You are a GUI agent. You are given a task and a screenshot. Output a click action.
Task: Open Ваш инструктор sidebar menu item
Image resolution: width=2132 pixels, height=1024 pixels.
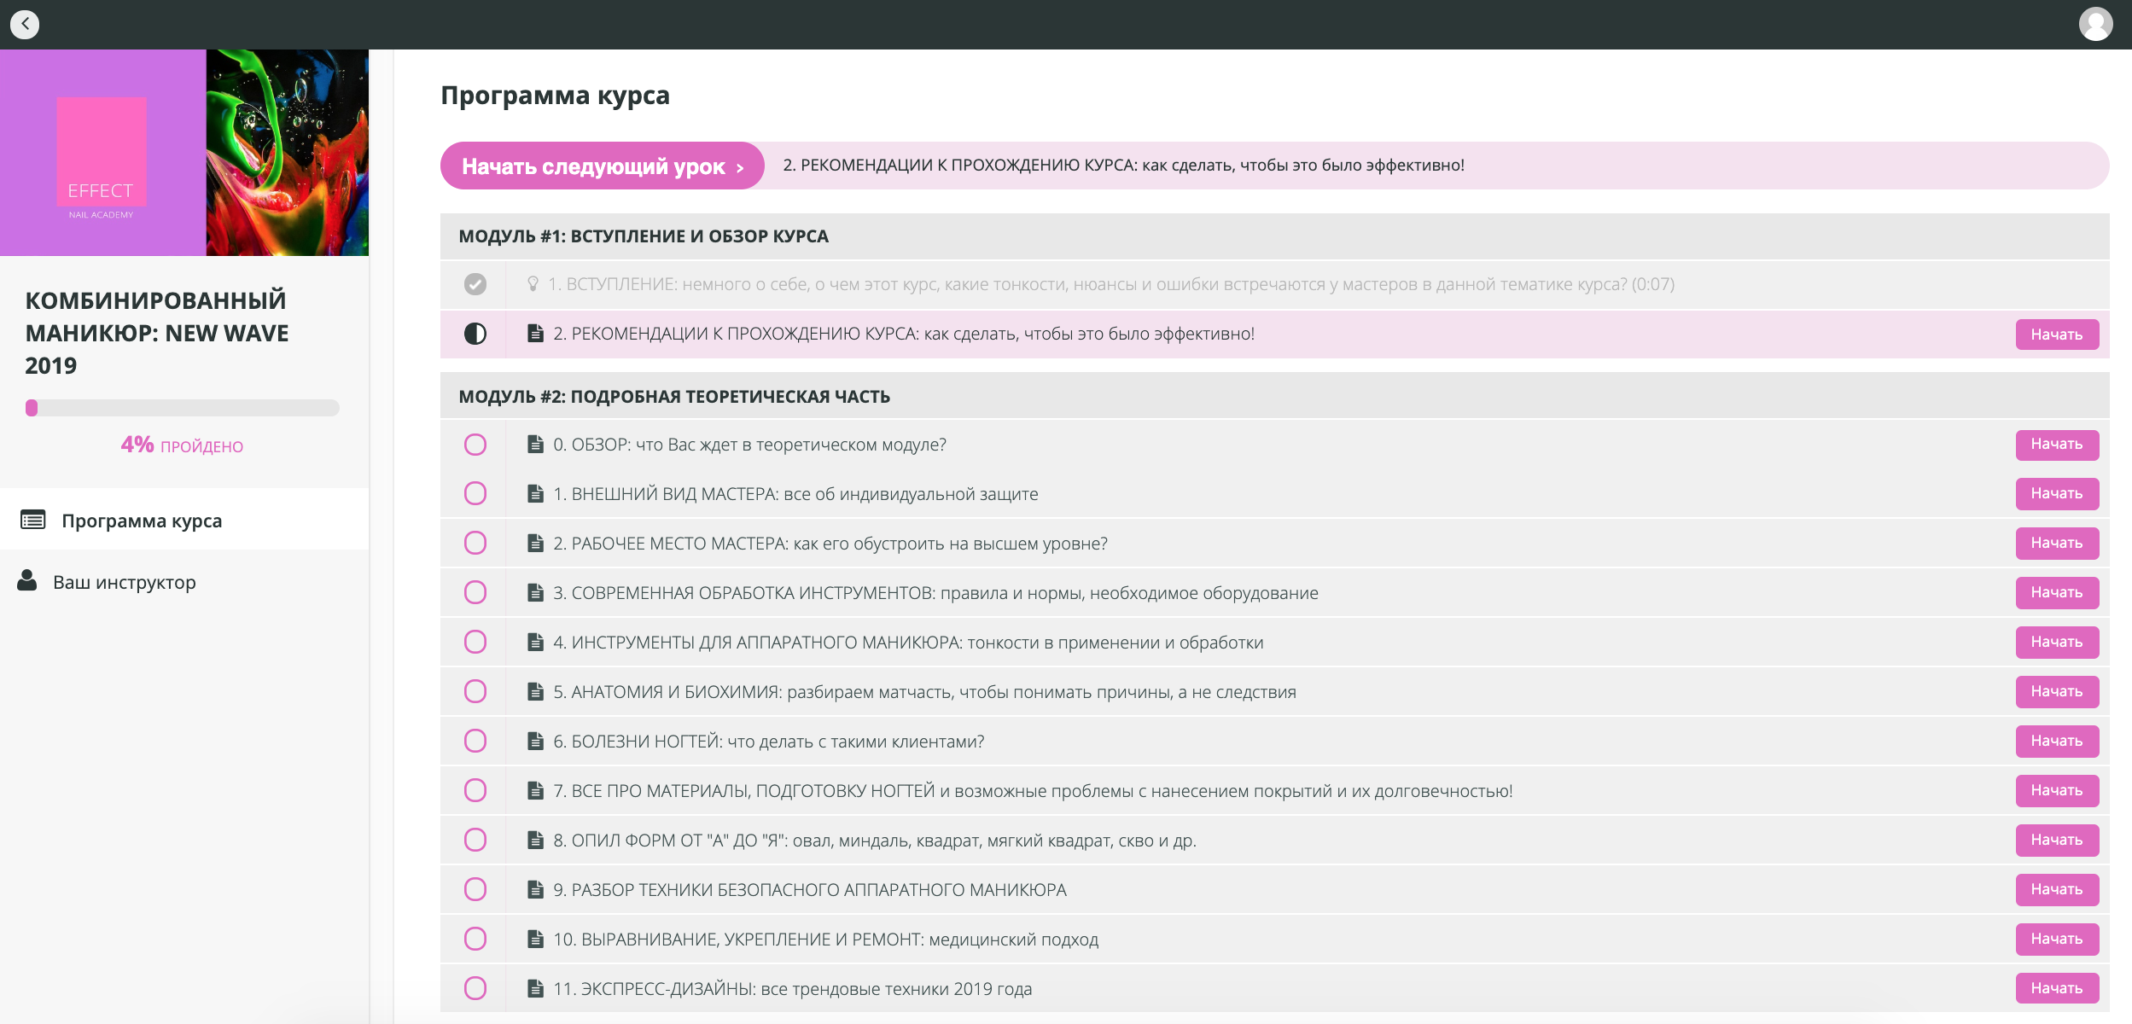click(184, 582)
